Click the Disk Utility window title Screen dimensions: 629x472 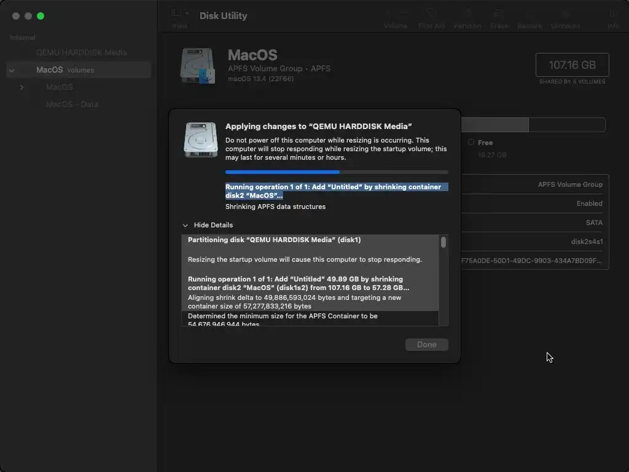coord(223,15)
